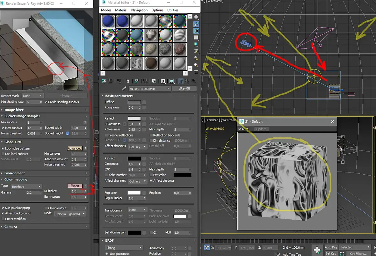Image resolution: width=376 pixels, height=256 pixels.
Task: Toggle the checkered Background icon
Action: tap(196, 31)
